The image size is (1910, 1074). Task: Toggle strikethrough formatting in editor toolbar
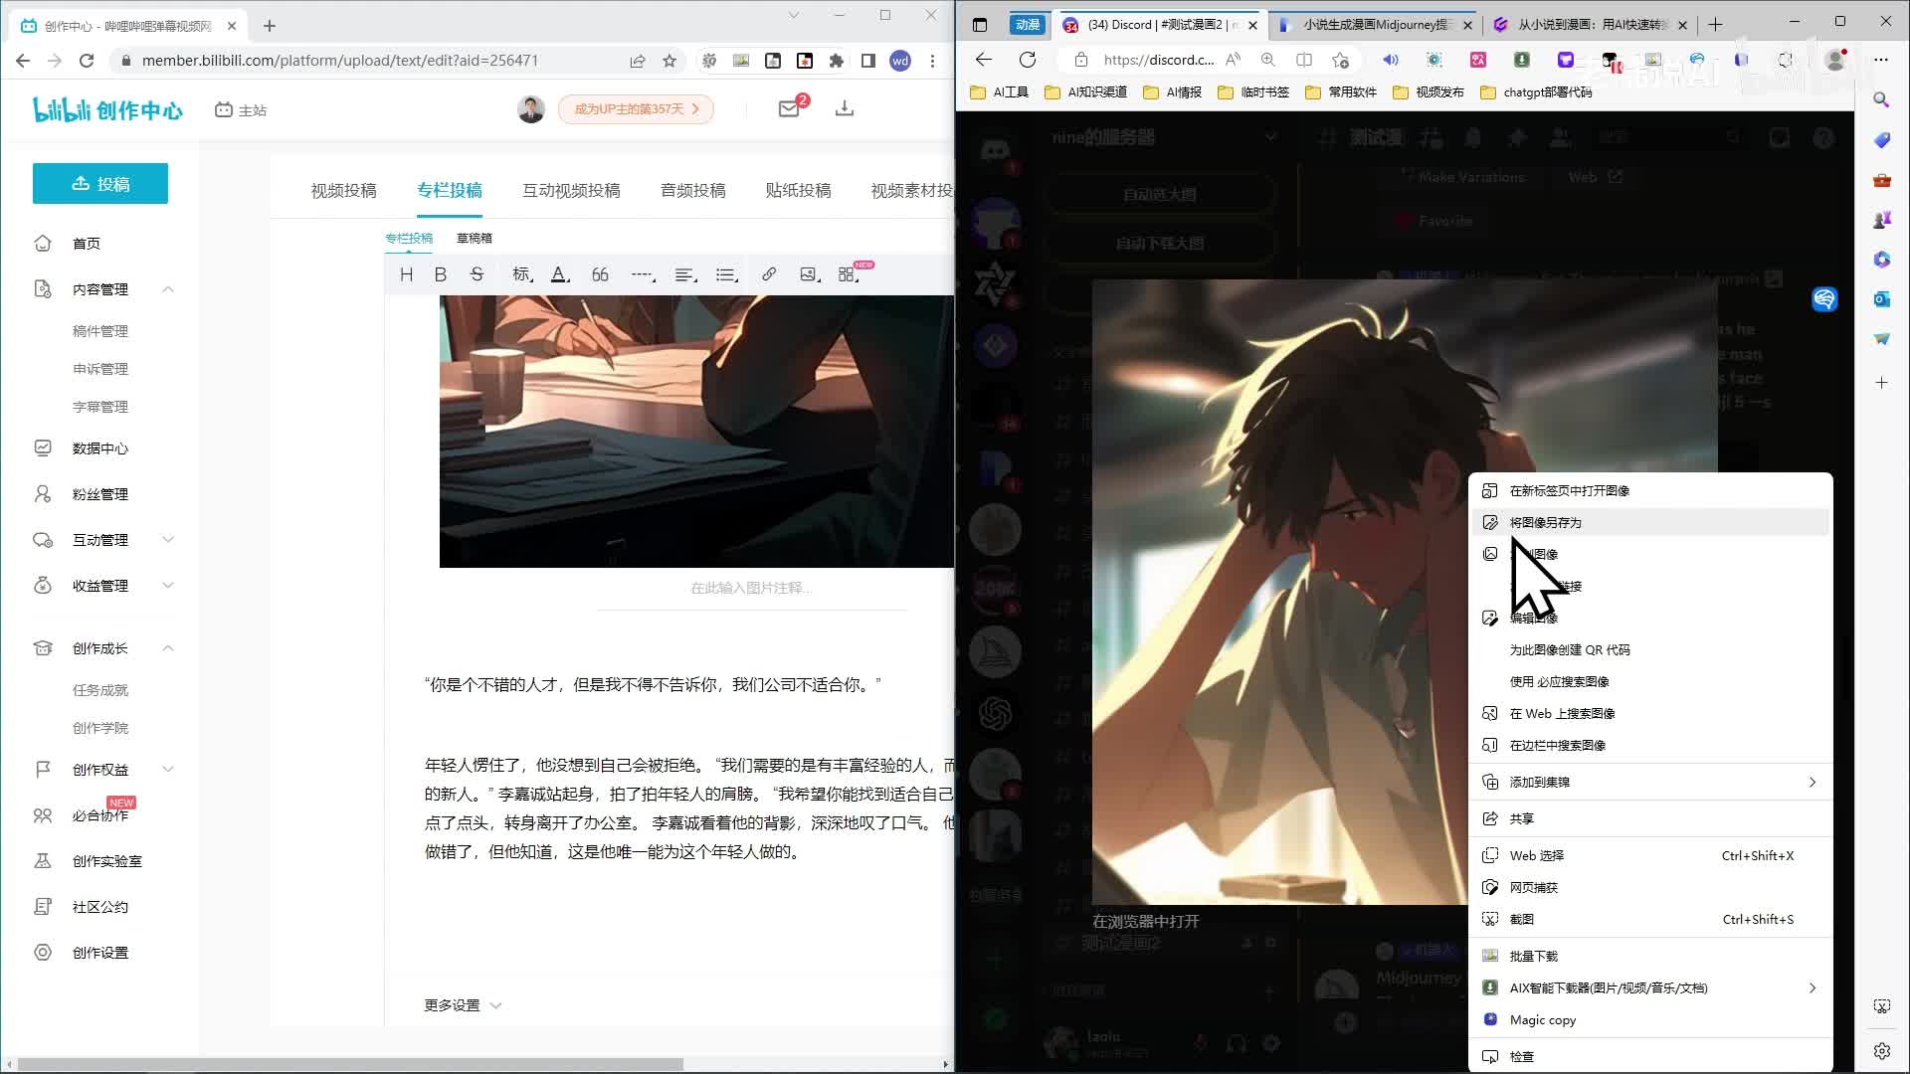(477, 274)
